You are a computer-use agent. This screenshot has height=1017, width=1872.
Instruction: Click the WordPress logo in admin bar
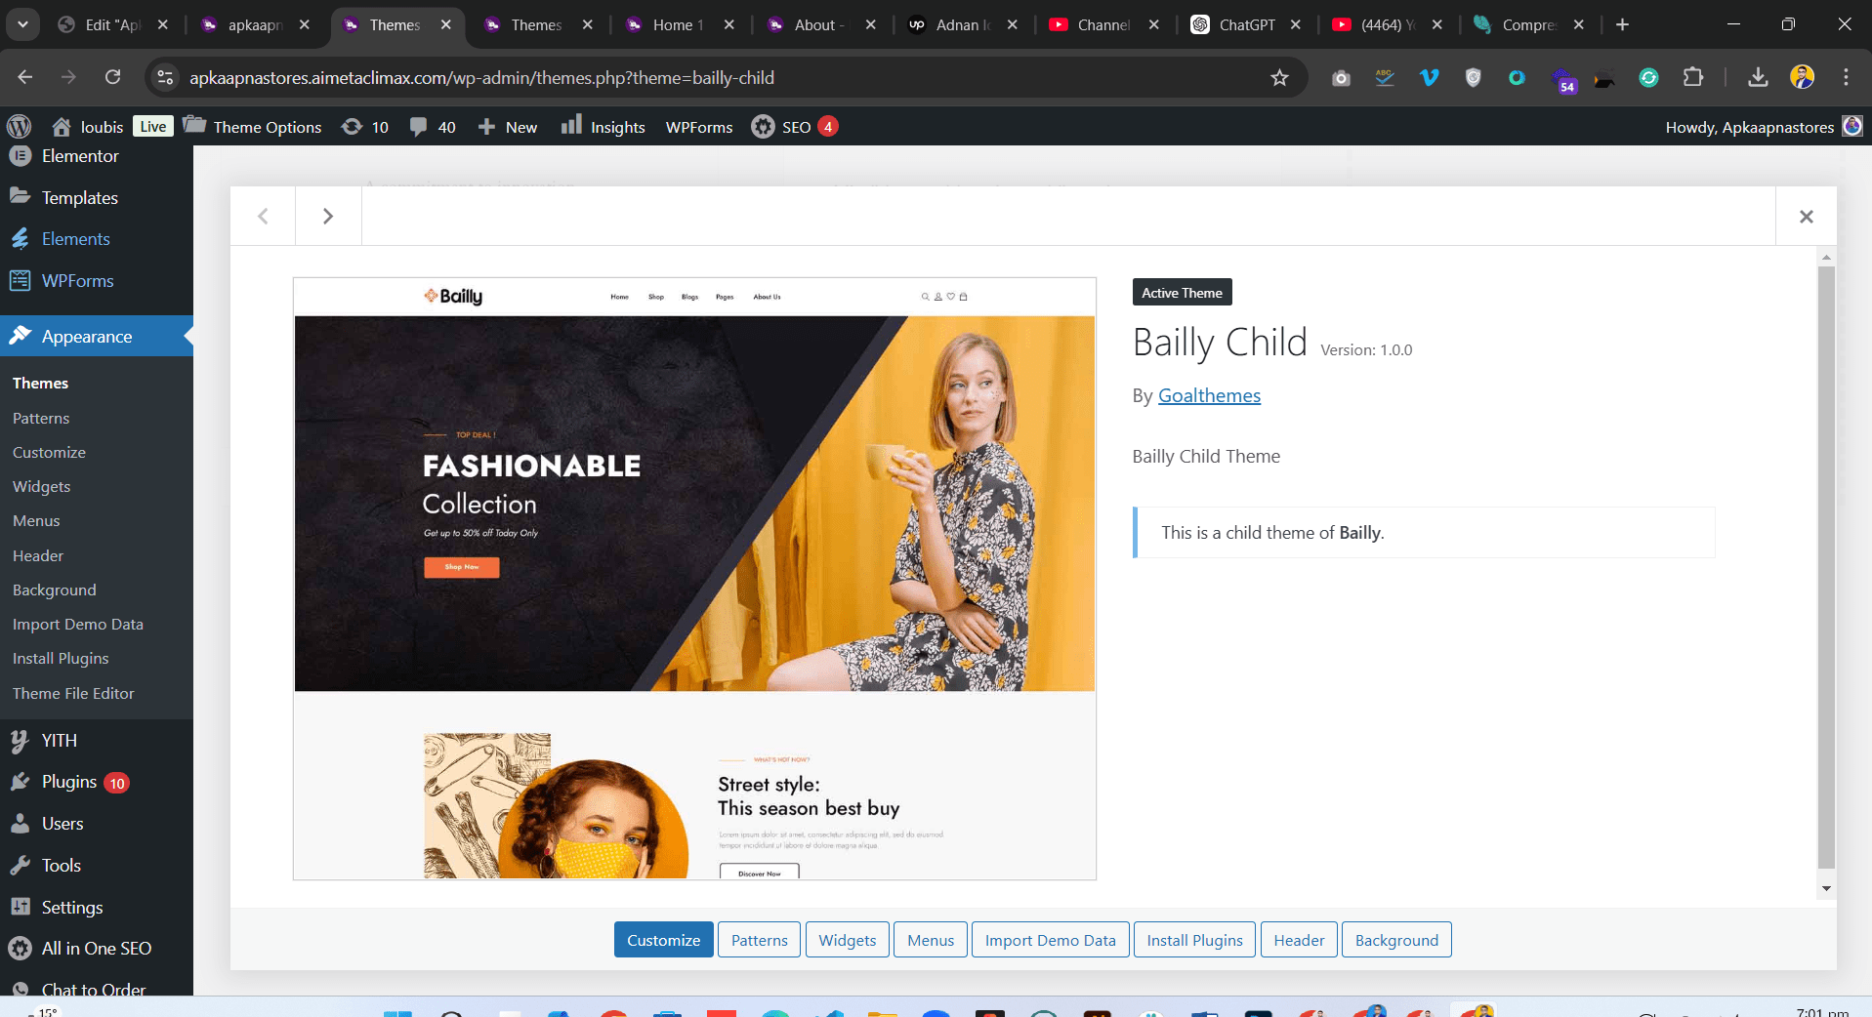[20, 127]
